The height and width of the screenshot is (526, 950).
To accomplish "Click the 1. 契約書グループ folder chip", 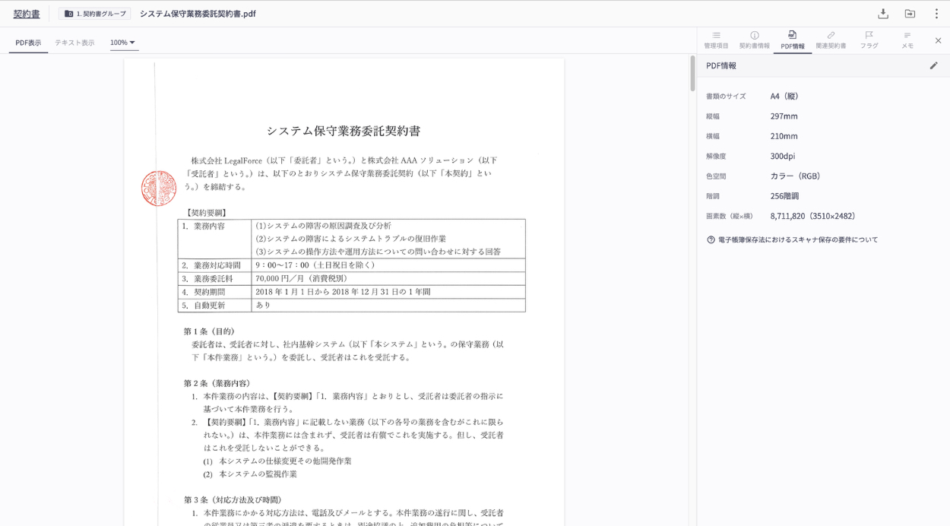I will click(x=95, y=14).
